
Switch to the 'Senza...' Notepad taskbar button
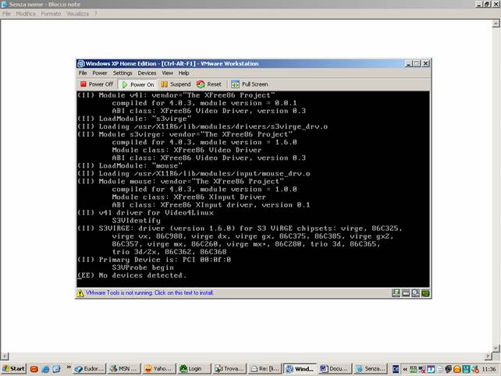(371, 369)
